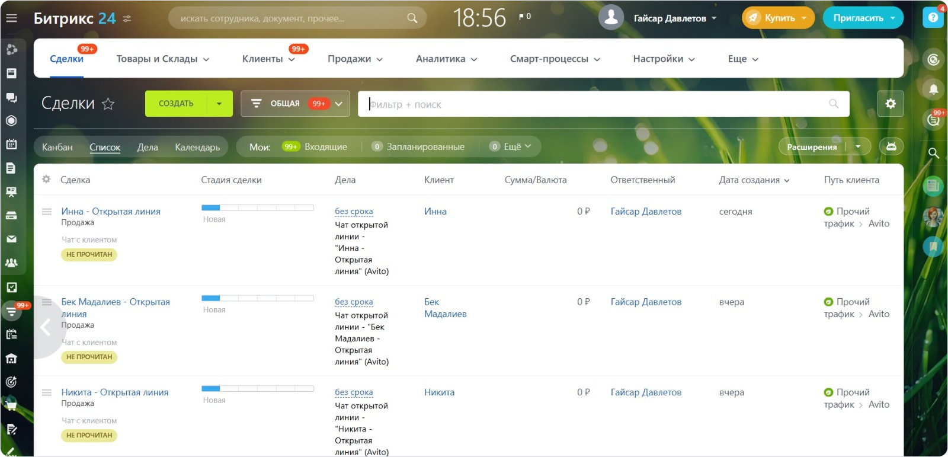Open the main hamburger menu
The height and width of the screenshot is (457, 948).
[11, 18]
